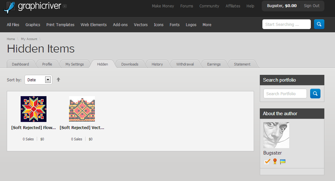Open the '[Soft Rejected] Vect...' item title
This screenshot has height=181, width=335.
click(82, 127)
